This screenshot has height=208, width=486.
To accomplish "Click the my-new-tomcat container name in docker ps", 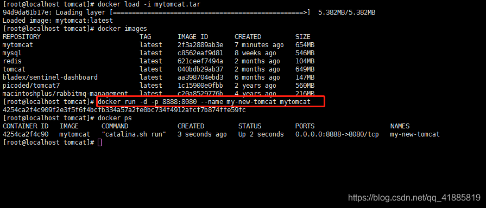I will [415, 134].
